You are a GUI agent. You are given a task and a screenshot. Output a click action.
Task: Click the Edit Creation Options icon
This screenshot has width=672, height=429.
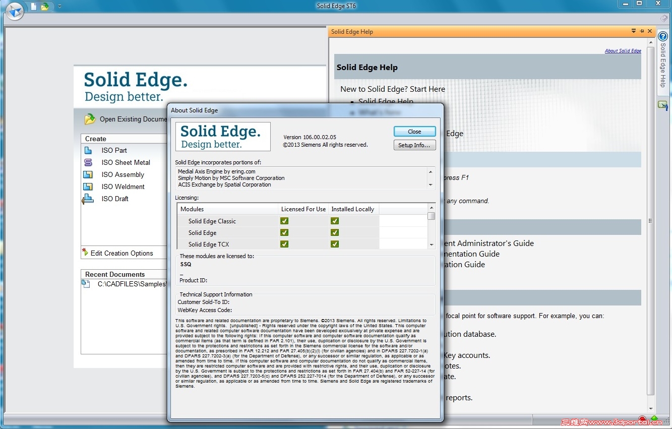tap(85, 252)
